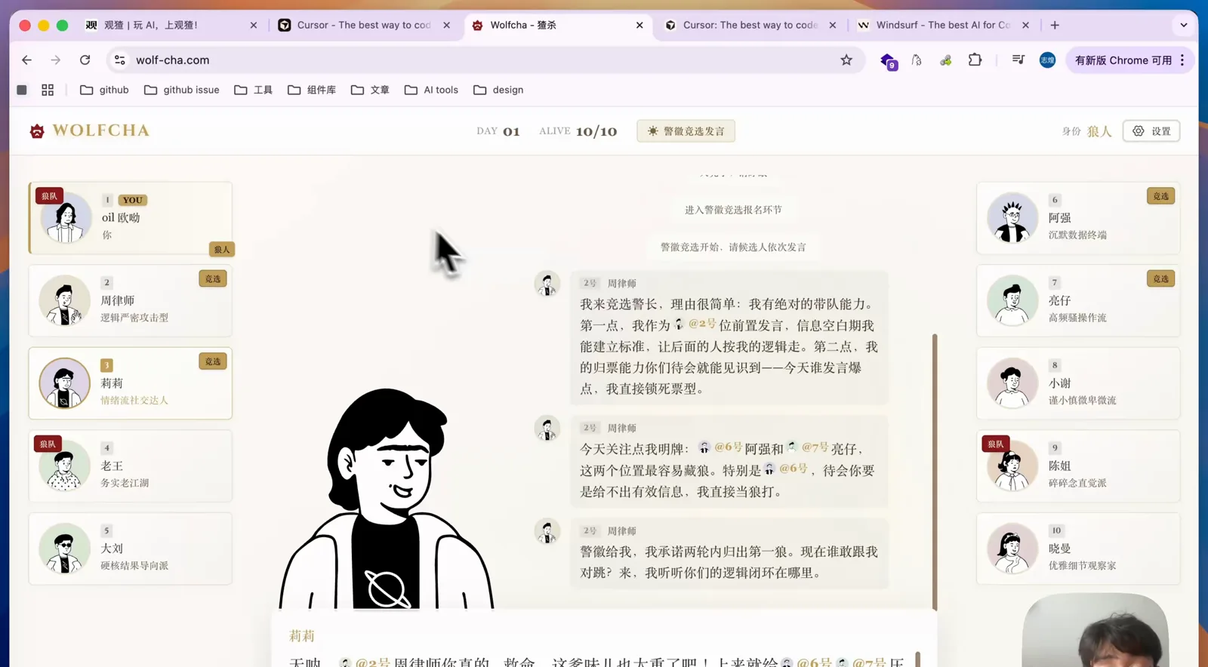Select player 1 oil 欧呦 avatar

[66, 218]
